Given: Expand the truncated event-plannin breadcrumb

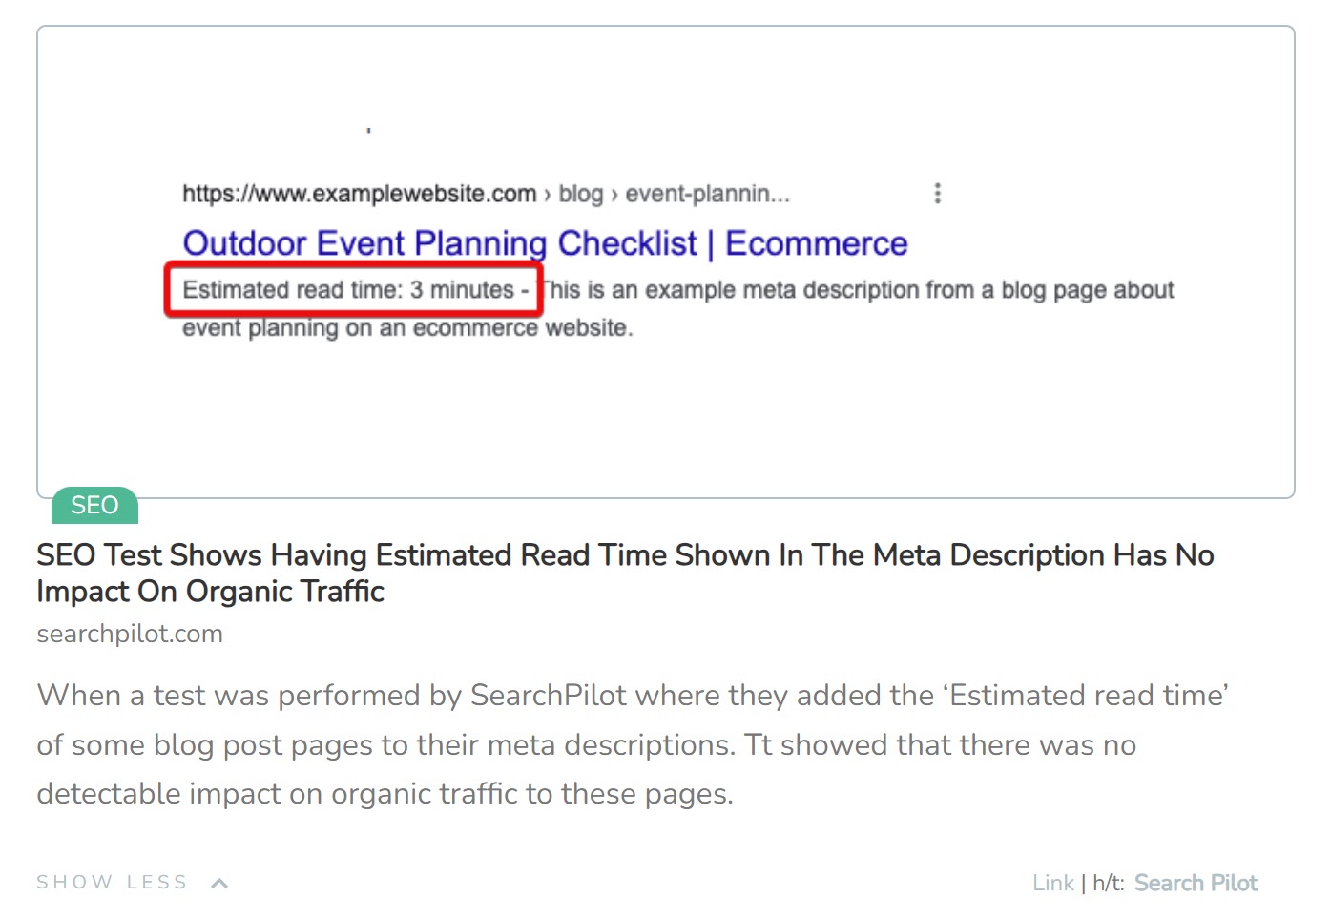Looking at the screenshot, I should 708,194.
